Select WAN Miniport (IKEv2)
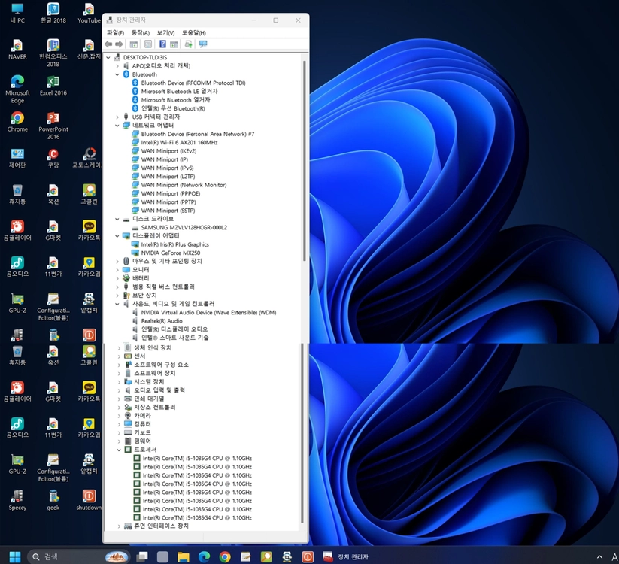The width and height of the screenshot is (619, 564). click(168, 151)
